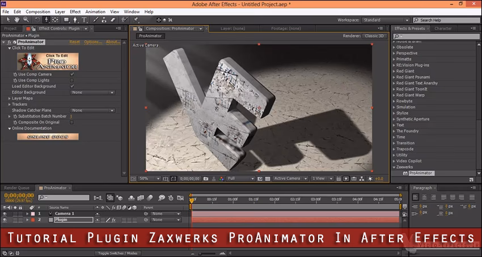The height and width of the screenshot is (257, 482).
Task: Click Options link for ProAnimator effect
Action: pyautogui.click(x=93, y=42)
